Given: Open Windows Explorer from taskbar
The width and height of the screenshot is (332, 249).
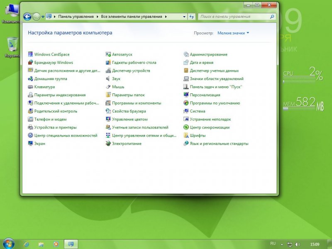Looking at the screenshot, I should (41, 244).
